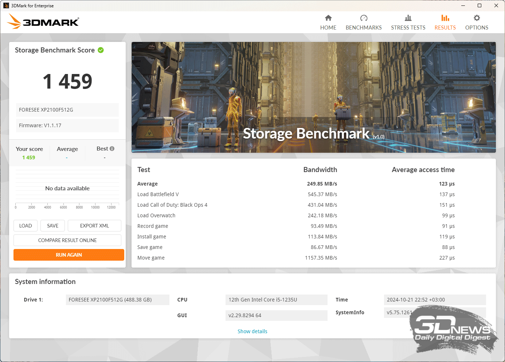Image resolution: width=505 pixels, height=362 pixels.
Task: Go to the OPTIONS tab
Action: (x=477, y=28)
